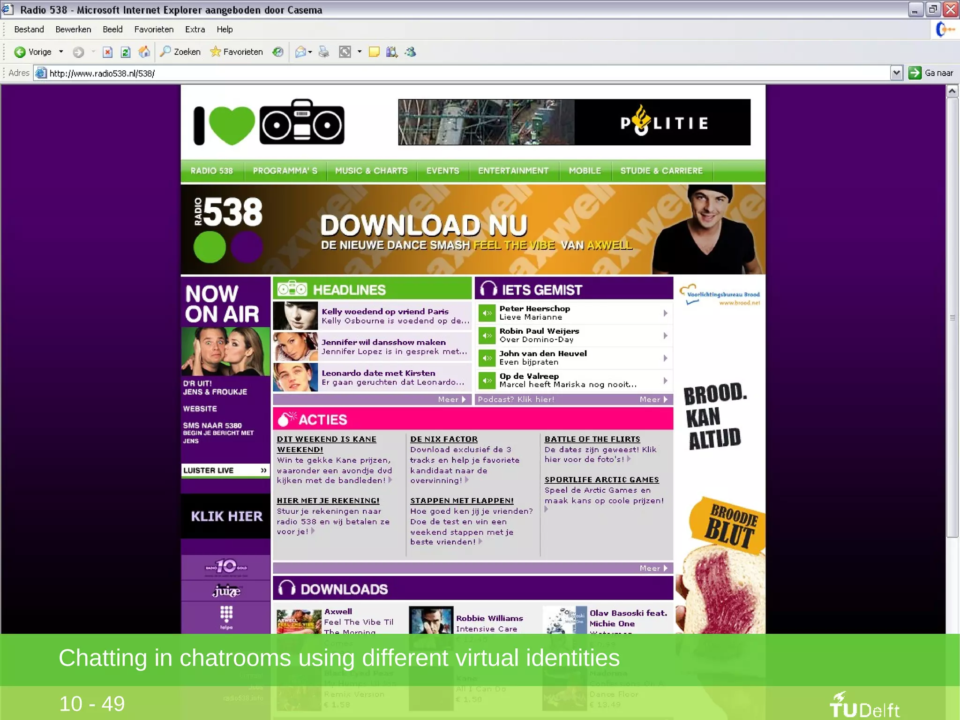Open the address bar dropdown arrow
Screen dimensions: 960x720
coord(896,73)
